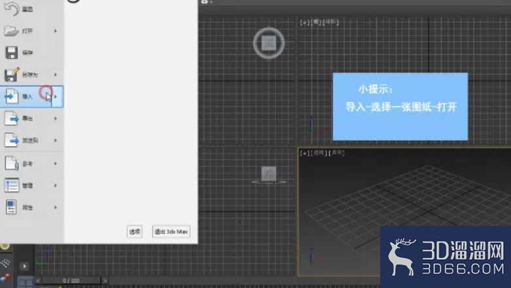Click the 另存为 save-as icon with pencil
The image size is (511, 288).
[x=11, y=75]
